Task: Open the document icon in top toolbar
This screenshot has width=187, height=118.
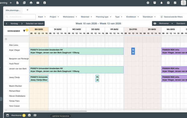Action: (17, 3)
